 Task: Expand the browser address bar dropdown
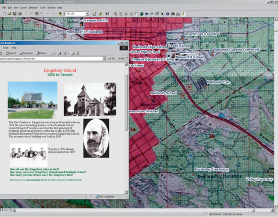point(104,58)
